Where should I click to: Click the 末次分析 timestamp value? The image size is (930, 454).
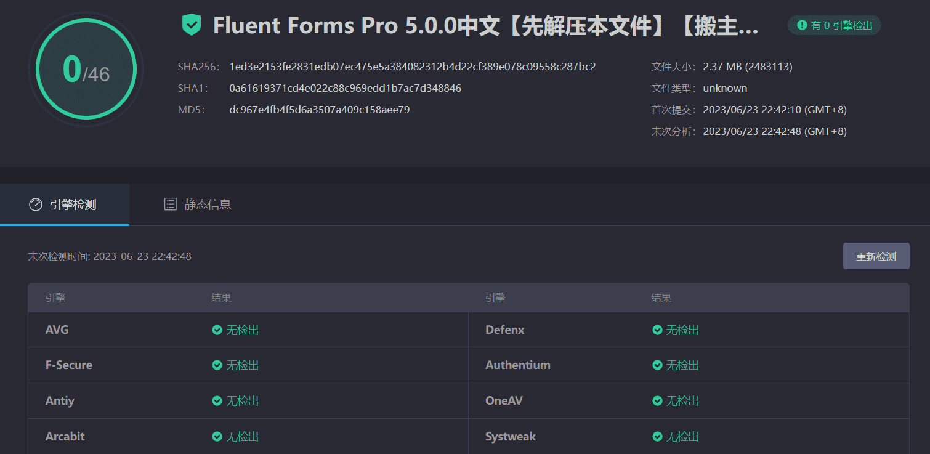(775, 131)
